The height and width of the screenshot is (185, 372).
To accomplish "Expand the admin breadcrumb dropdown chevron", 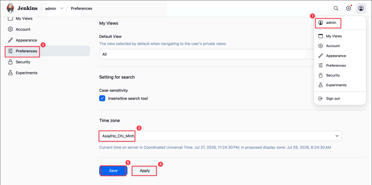I will tap(62, 8).
